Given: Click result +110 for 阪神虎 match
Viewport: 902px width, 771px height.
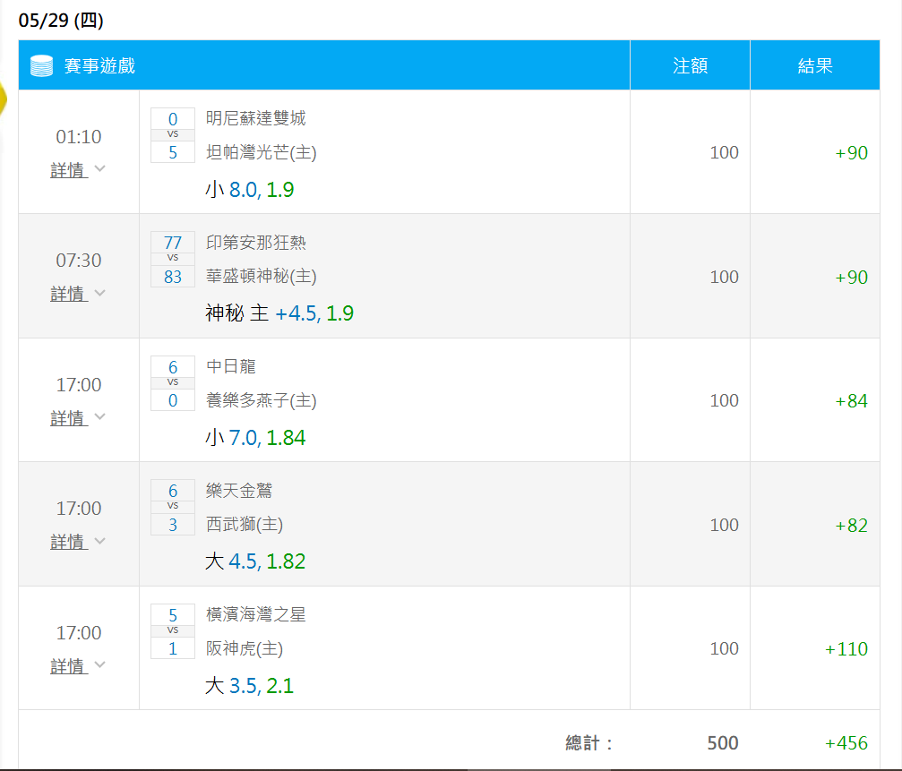Looking at the screenshot, I should [846, 648].
